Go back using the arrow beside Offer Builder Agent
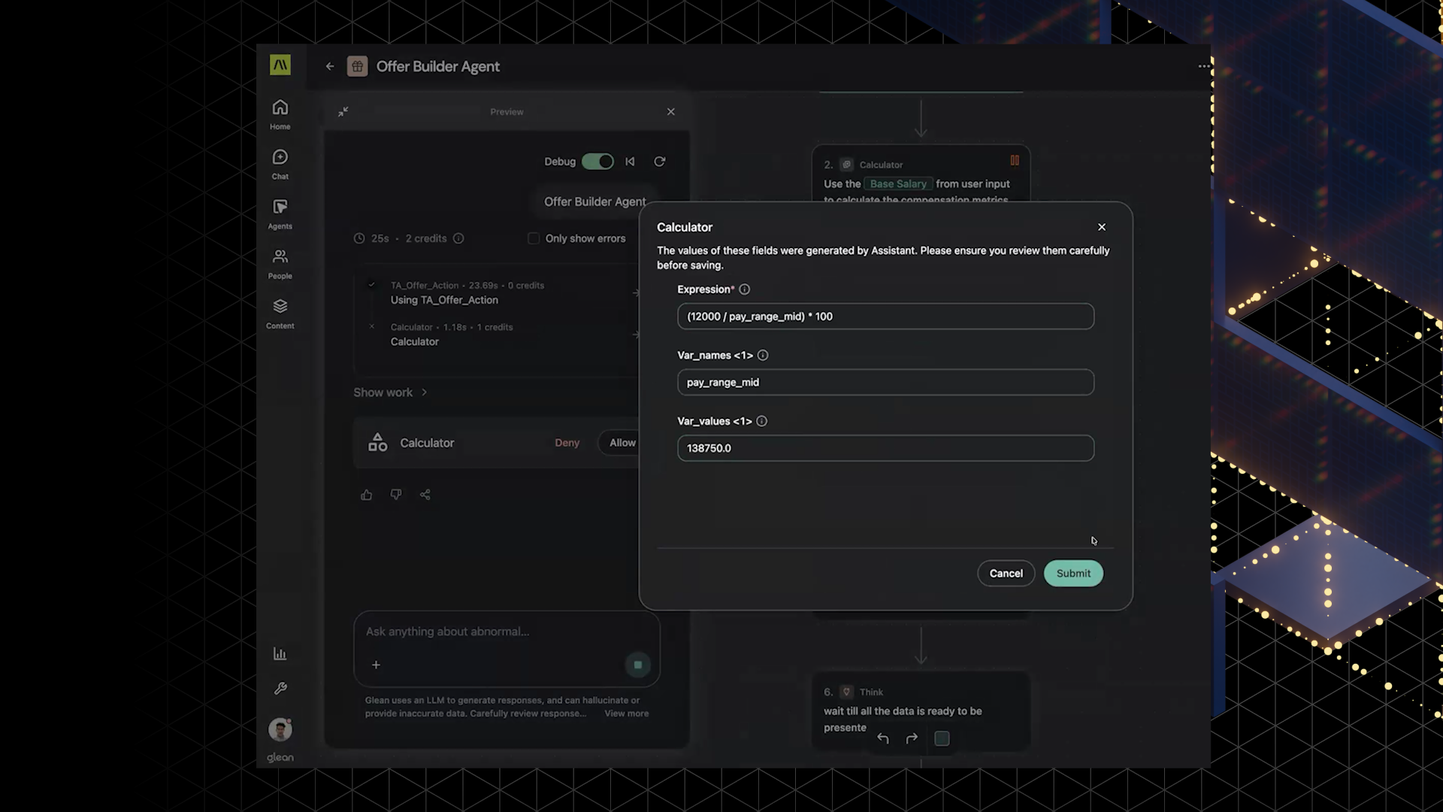Screen dimensions: 1443x812 tap(329, 66)
